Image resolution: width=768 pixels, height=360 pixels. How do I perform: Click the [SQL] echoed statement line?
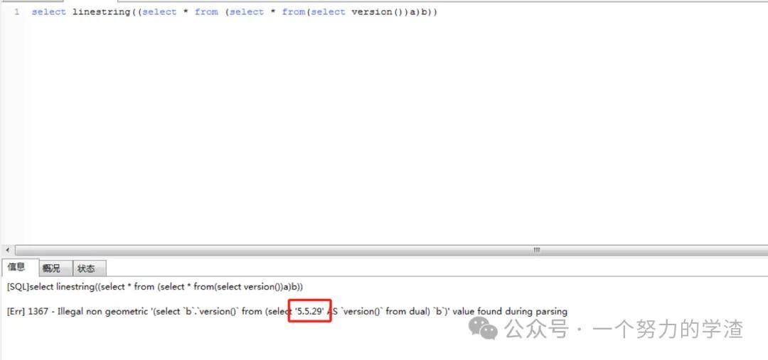click(x=155, y=287)
